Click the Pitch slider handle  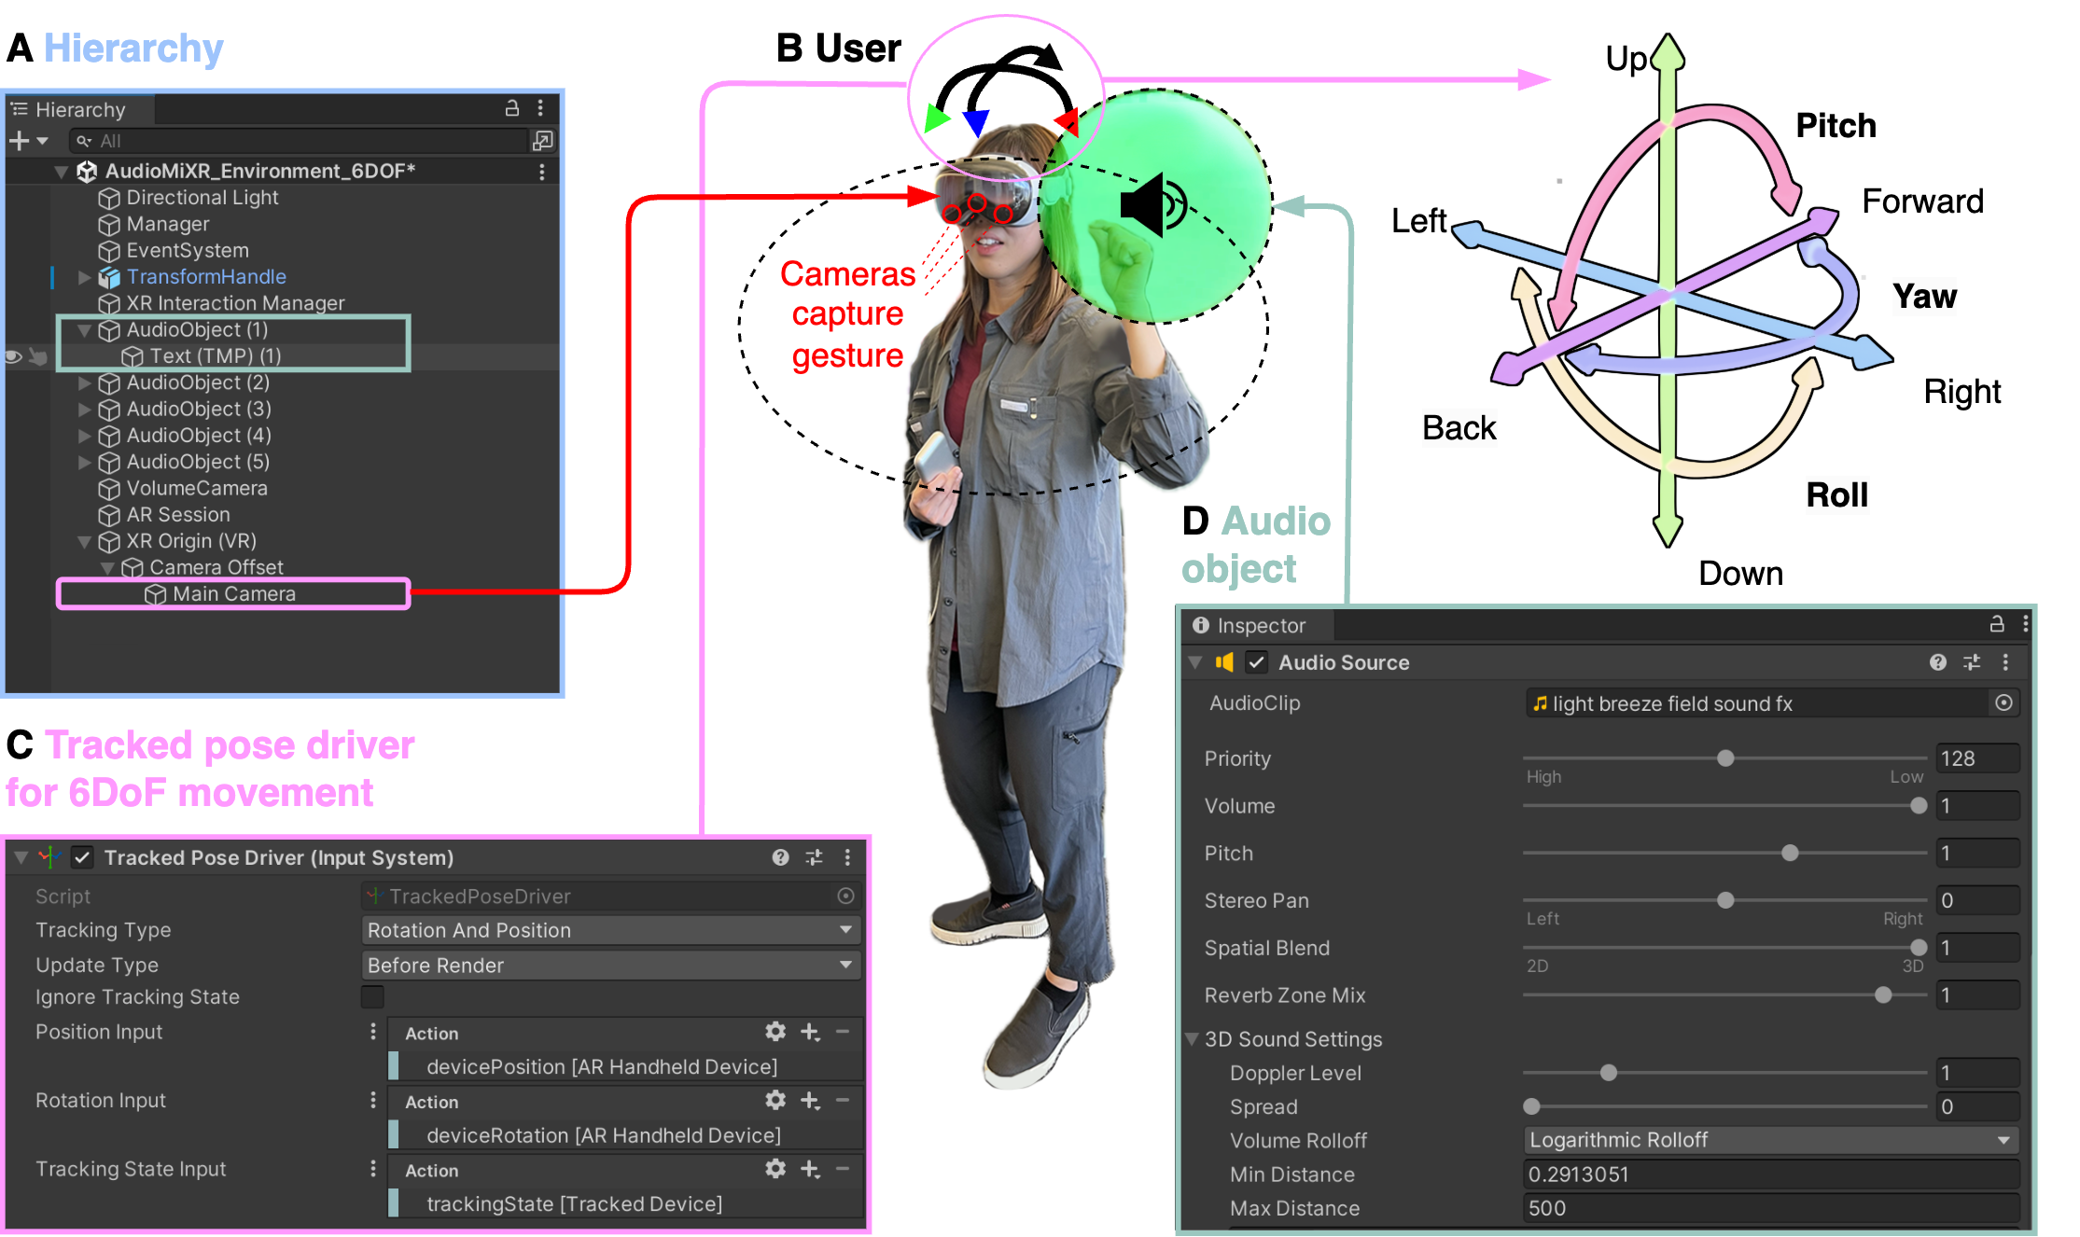tap(1790, 853)
